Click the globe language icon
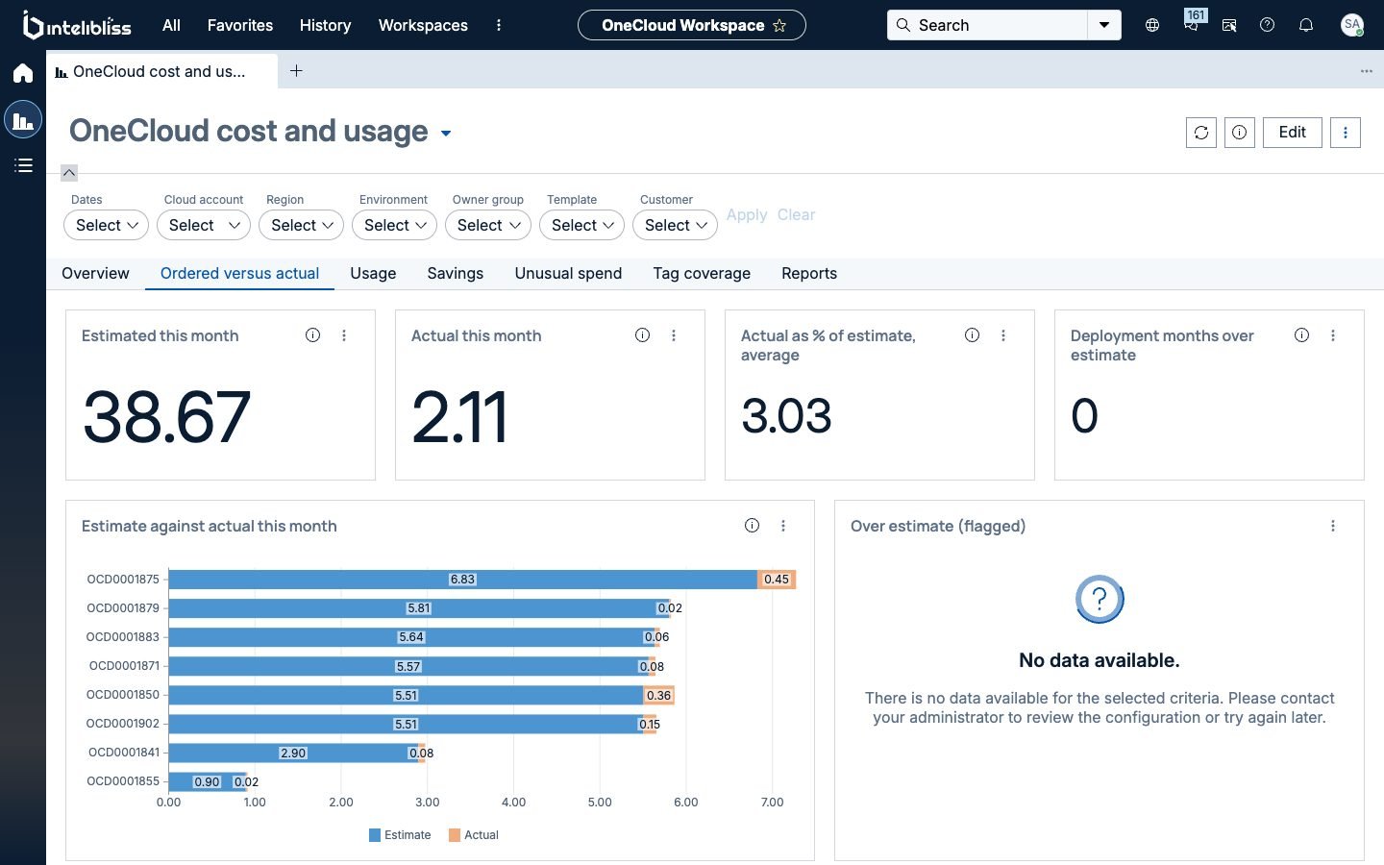 coord(1152,25)
